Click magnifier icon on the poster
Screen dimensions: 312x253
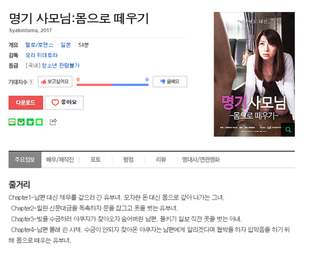288,130
